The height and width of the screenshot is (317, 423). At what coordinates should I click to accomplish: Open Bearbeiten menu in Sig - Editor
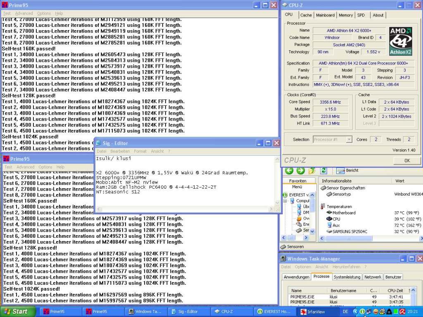120,151
